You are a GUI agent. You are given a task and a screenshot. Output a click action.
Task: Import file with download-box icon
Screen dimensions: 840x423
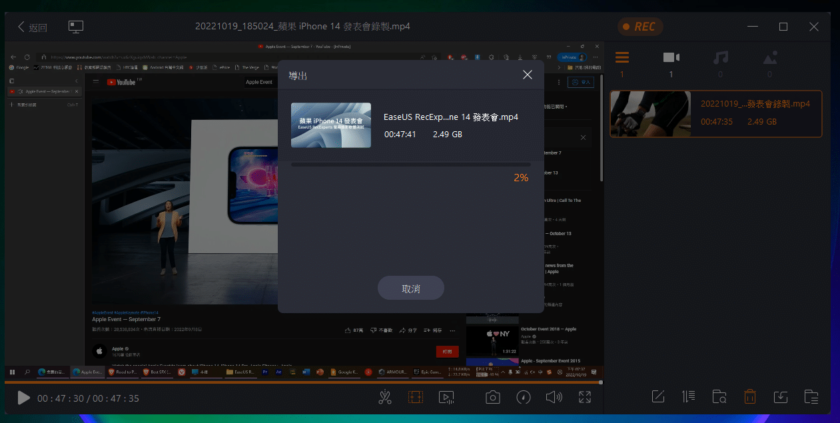[781, 397]
